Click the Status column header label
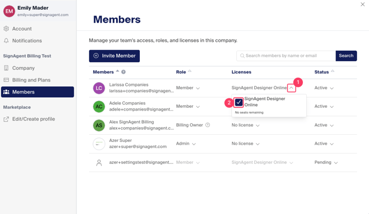 click(322, 72)
